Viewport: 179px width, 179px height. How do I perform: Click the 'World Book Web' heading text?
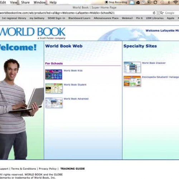64,46
